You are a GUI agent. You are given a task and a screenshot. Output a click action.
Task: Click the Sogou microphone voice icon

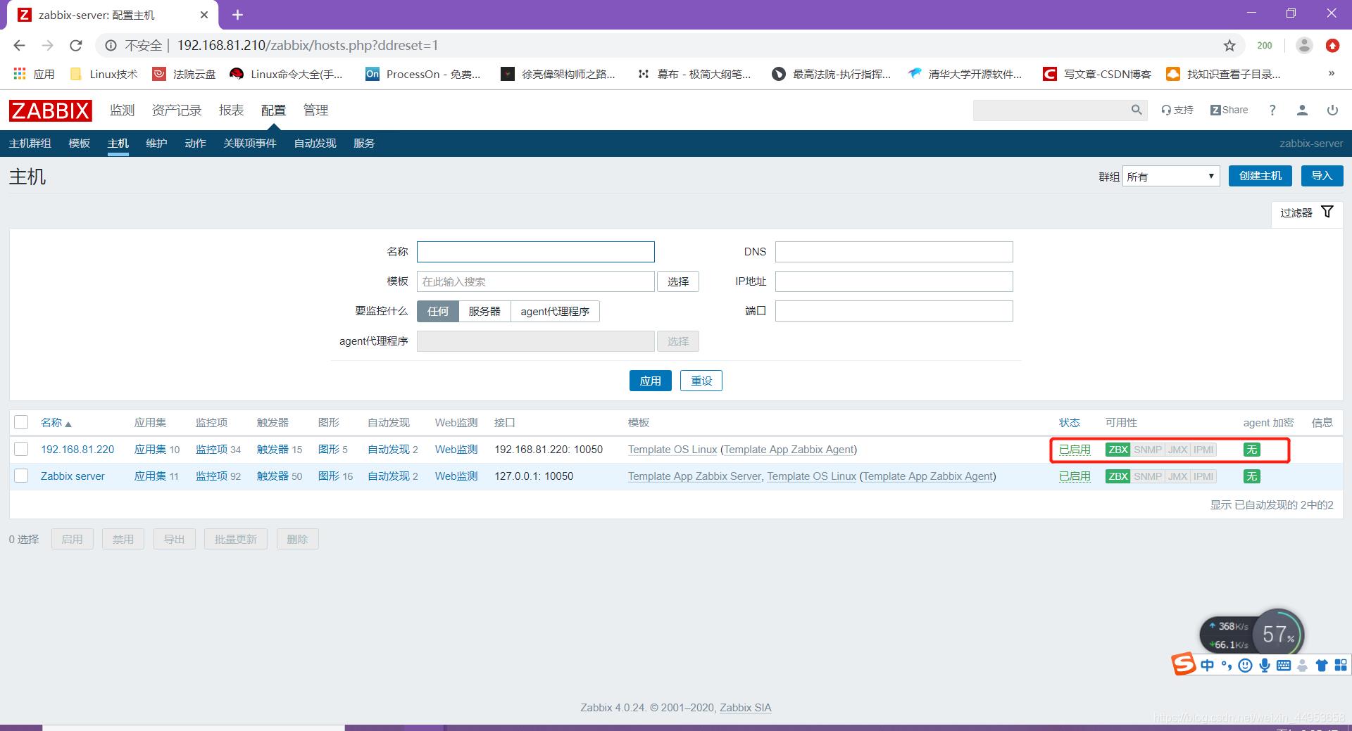point(1265,665)
